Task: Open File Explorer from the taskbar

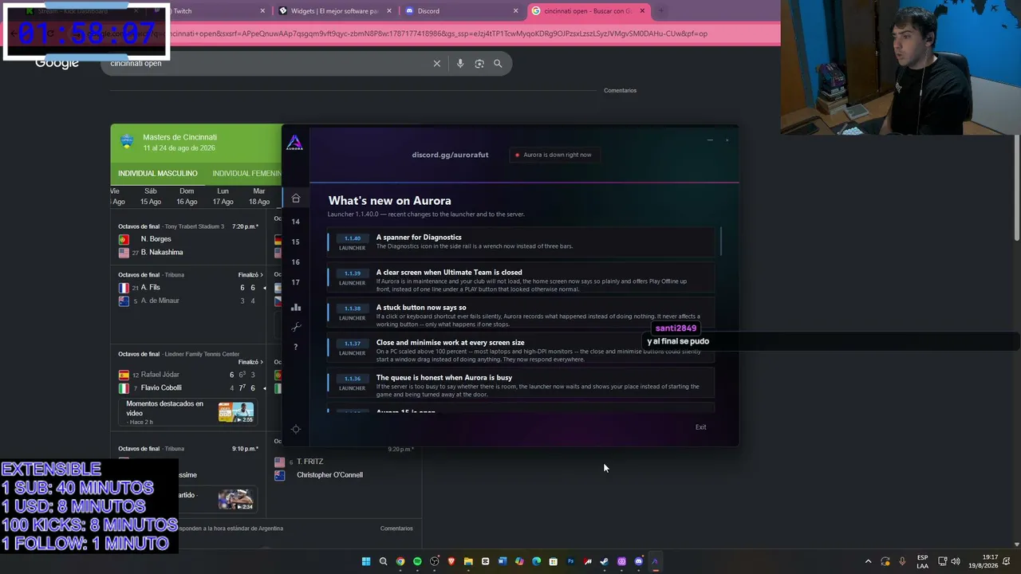Action: coord(468,561)
